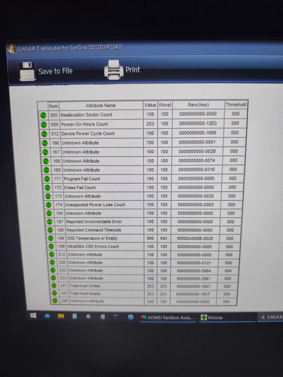Image resolution: width=283 pixels, height=377 pixels.
Task: Click the Save to File floppy button
Action: (45, 71)
